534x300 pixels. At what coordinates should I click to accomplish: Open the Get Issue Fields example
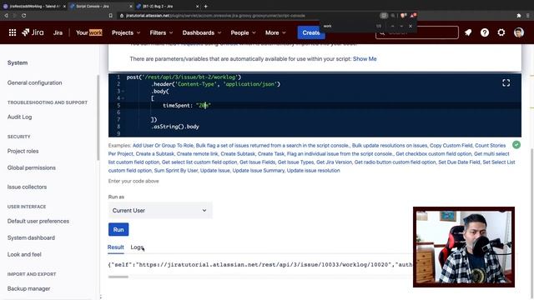pyautogui.click(x=257, y=162)
